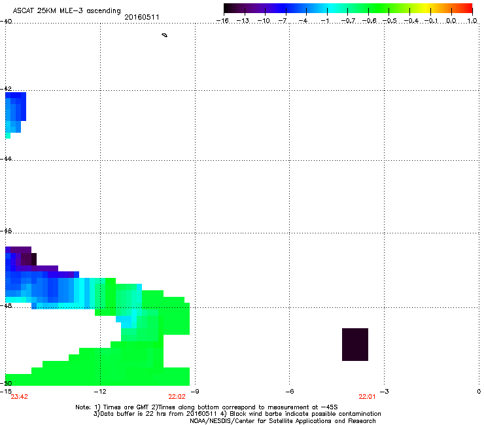Click the colorbar label -13
The width and height of the screenshot is (484, 425).
click(243, 21)
